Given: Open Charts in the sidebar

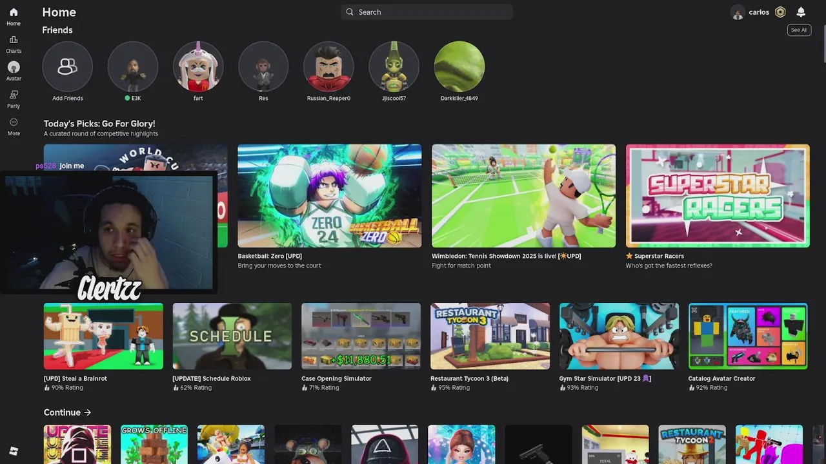Looking at the screenshot, I should coord(14,40).
